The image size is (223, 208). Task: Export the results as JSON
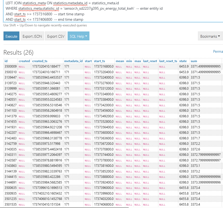point(32,36)
